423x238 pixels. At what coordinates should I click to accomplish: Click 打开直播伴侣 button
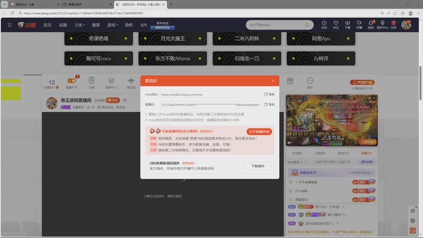[259, 131]
